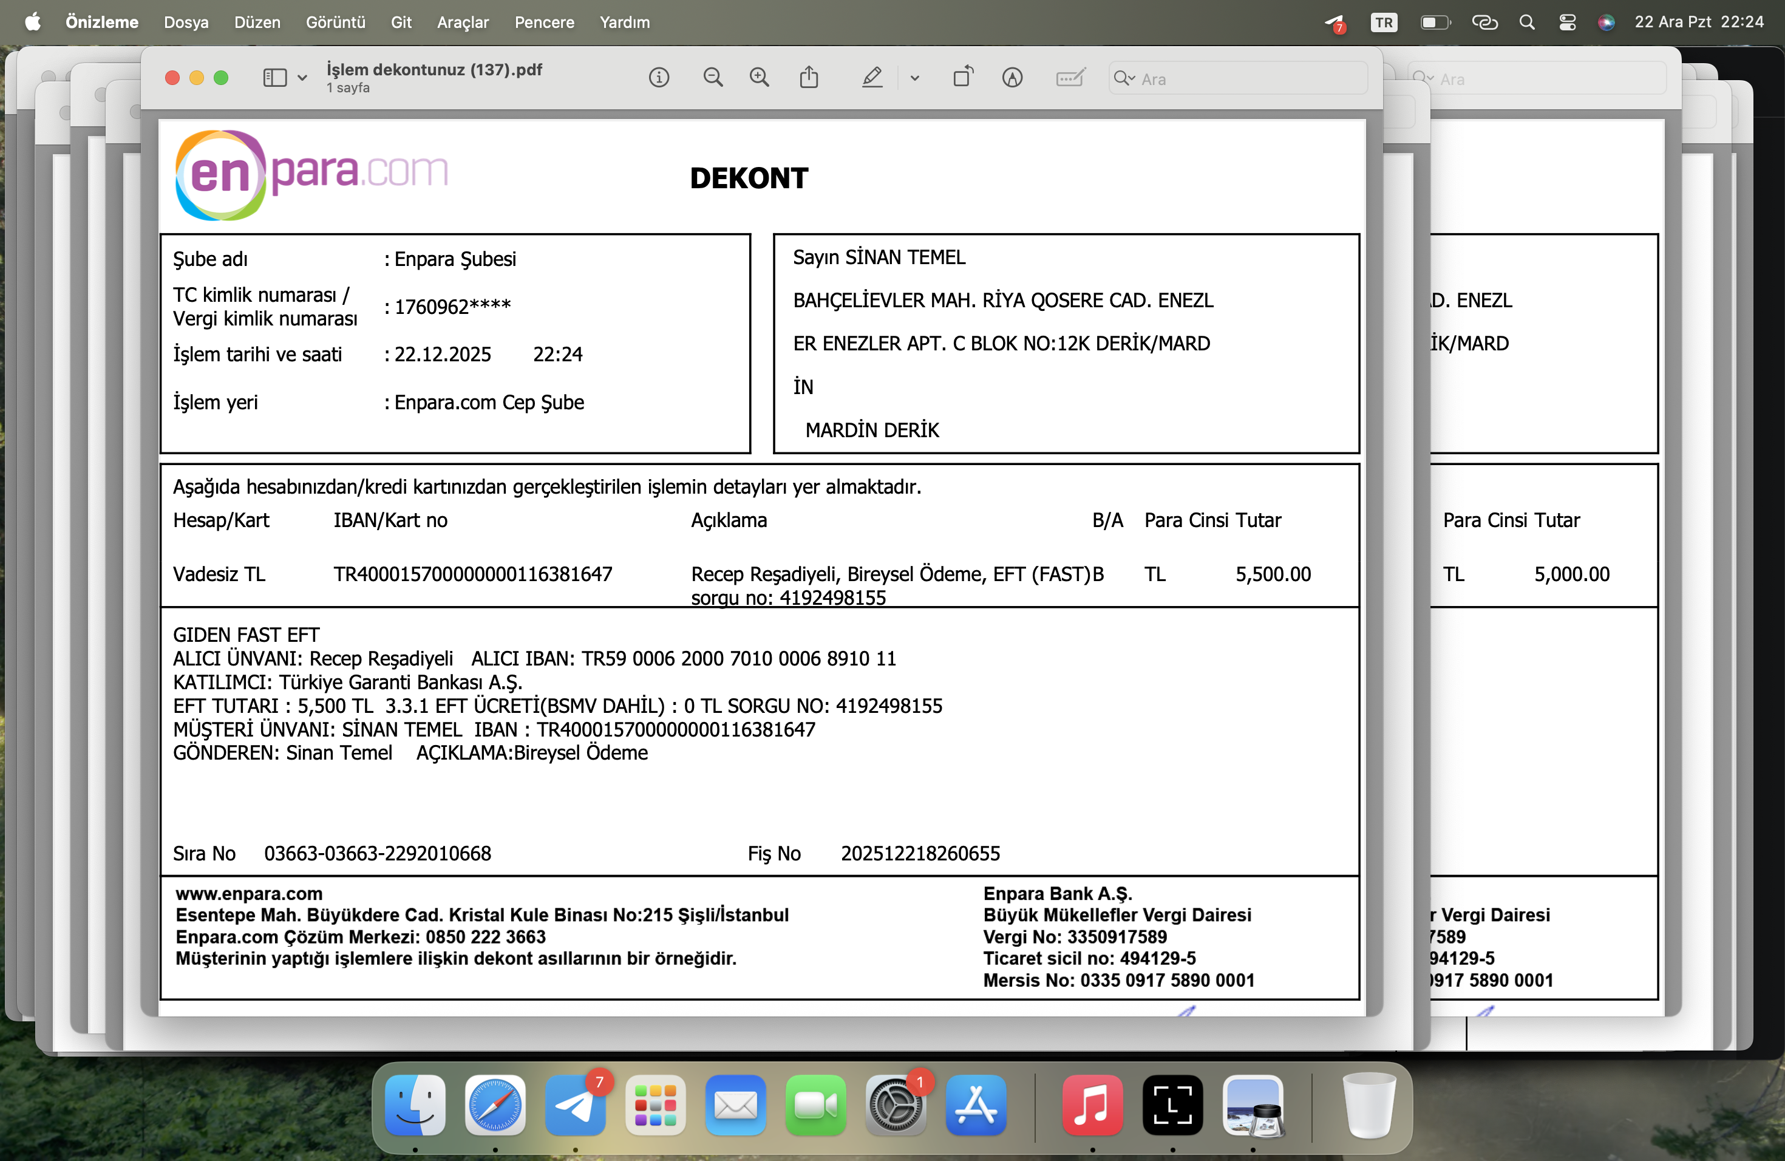This screenshot has width=1785, height=1161.
Task: Click the Ara search field in the window behind
Action: [1537, 79]
